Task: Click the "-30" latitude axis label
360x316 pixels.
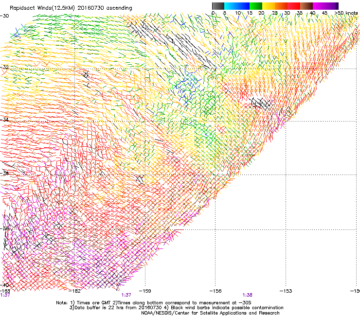Action: pyautogui.click(x=4, y=16)
